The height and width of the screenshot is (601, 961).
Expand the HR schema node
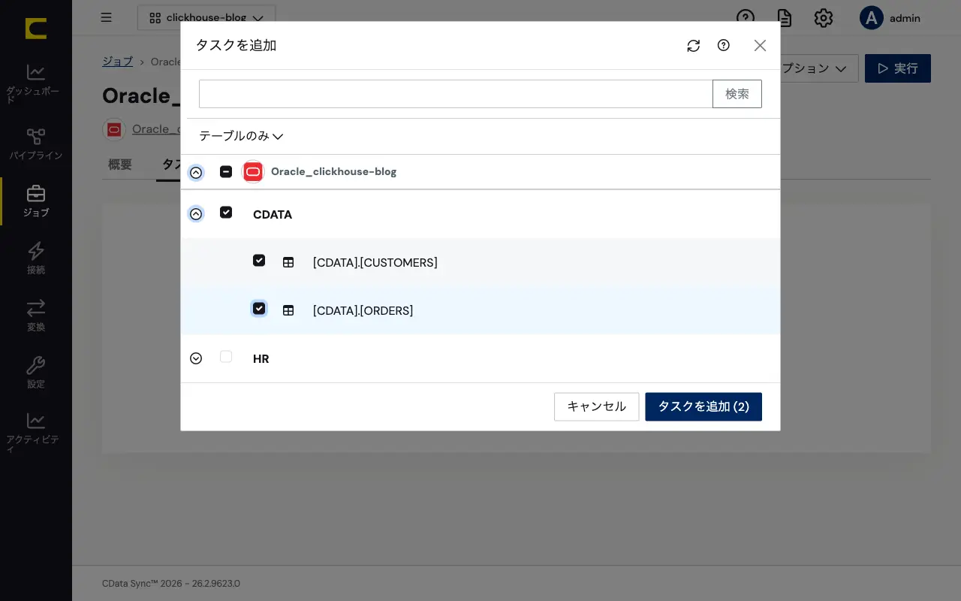(x=196, y=358)
